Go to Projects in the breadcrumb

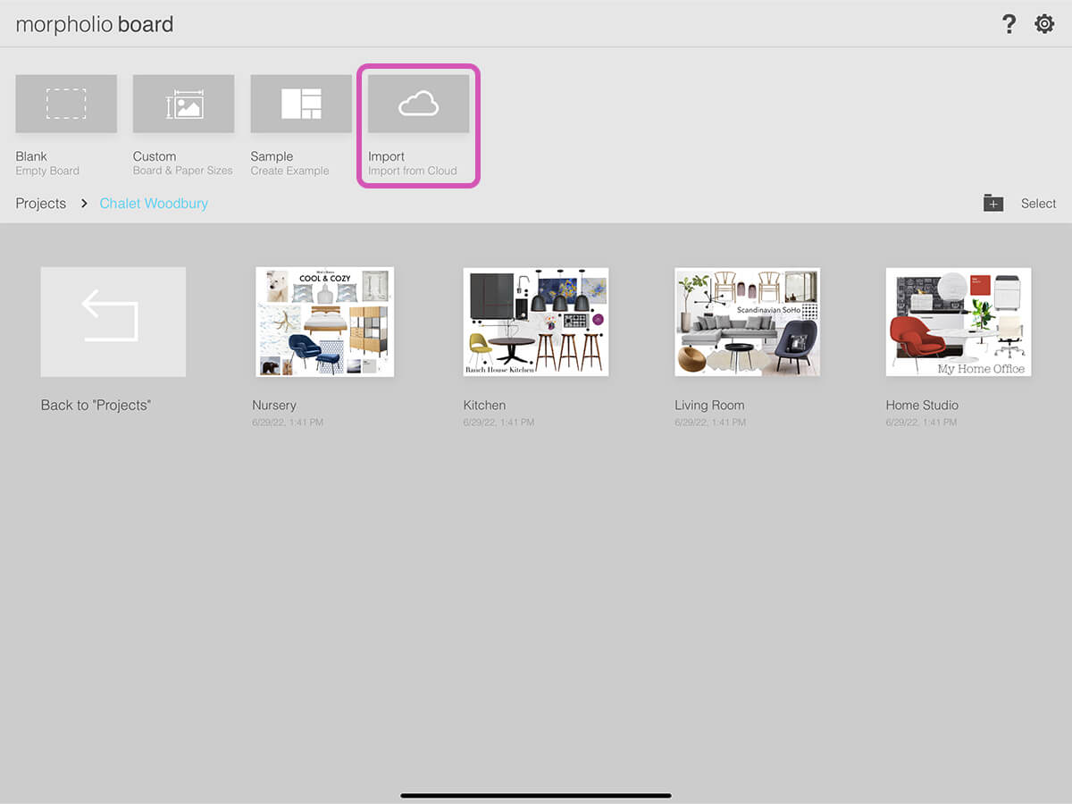click(x=41, y=204)
